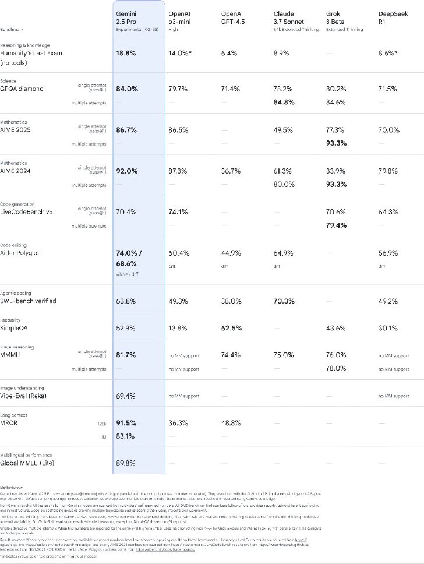Screen dimensions: 424x564
Task: Select the Global MMLU (Lite) label
Action: coord(27,463)
